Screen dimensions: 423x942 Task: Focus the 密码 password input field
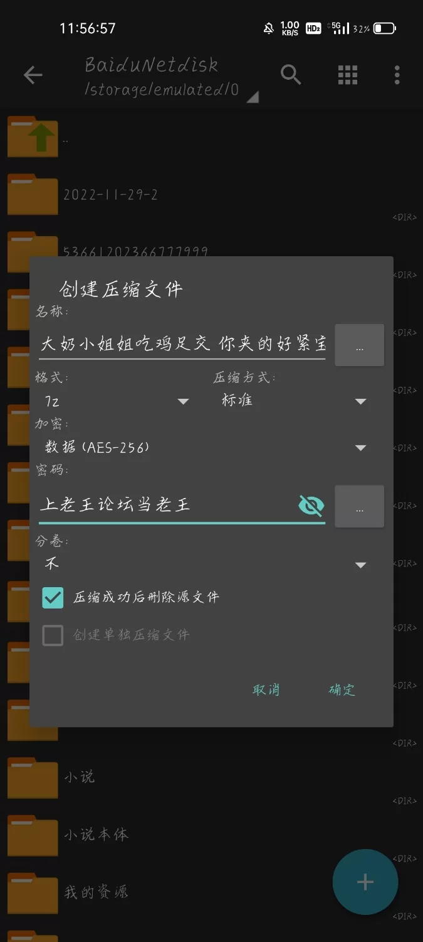(x=167, y=504)
